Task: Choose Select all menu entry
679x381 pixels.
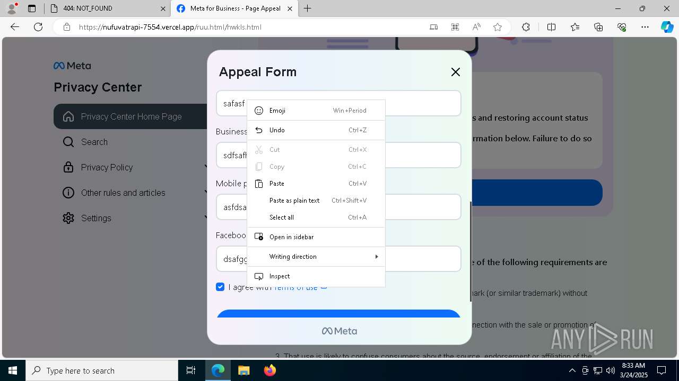Action: click(x=316, y=217)
